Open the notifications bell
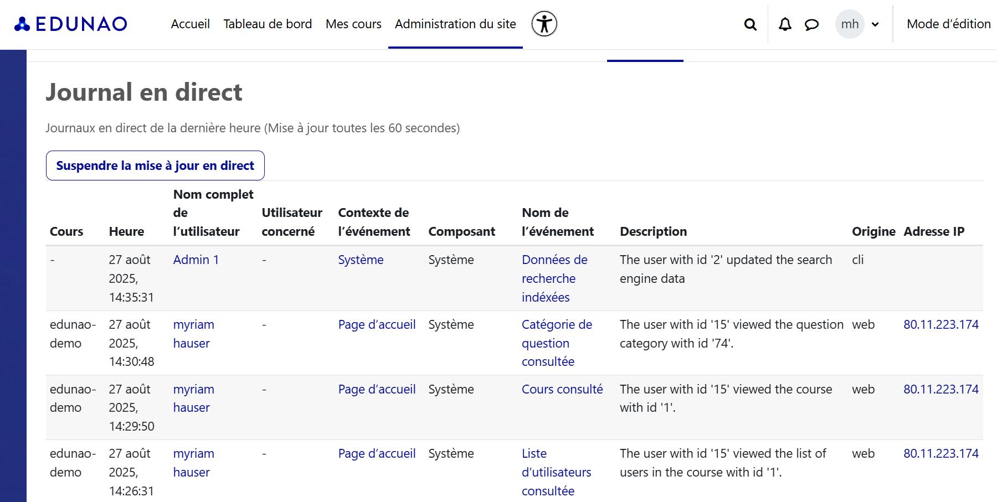This screenshot has height=502, width=997. coord(785,24)
